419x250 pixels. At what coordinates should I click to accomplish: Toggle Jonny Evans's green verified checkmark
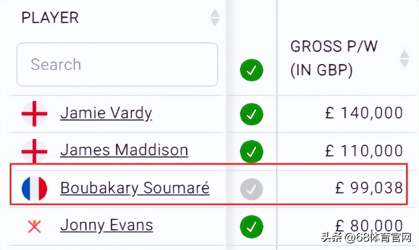251,226
